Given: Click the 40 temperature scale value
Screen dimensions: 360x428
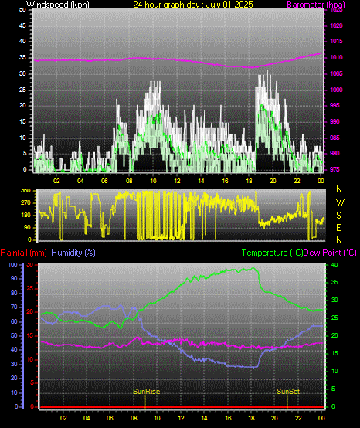Looking at the screenshot, I should tap(335, 264).
